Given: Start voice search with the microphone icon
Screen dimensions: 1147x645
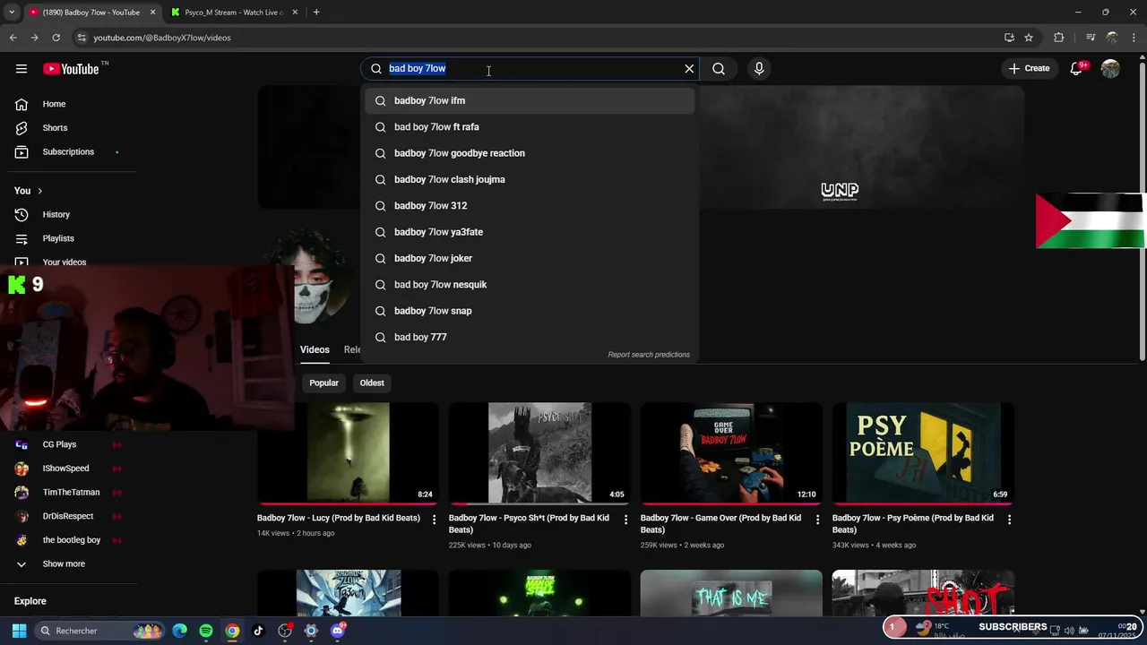Looking at the screenshot, I should click(759, 68).
